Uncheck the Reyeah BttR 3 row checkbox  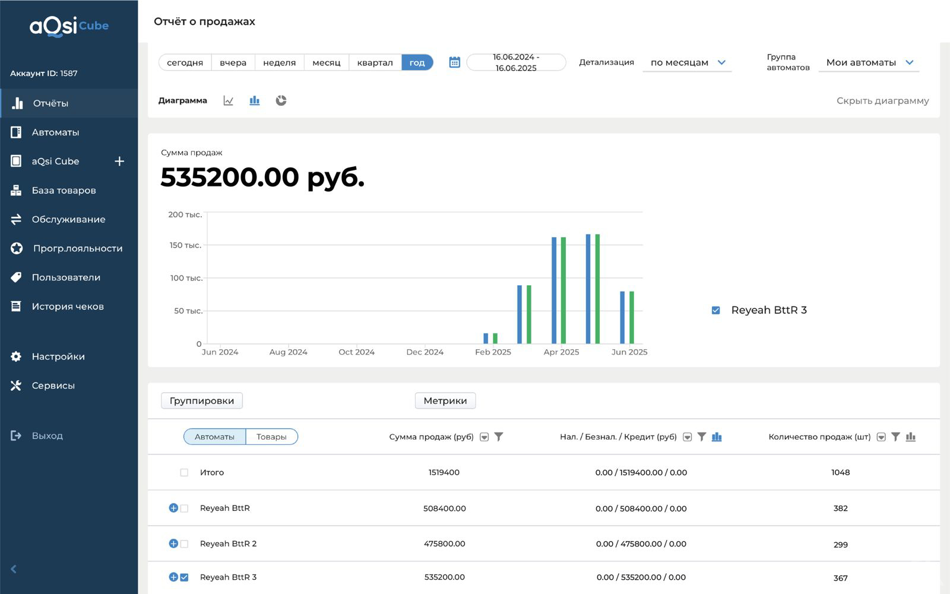click(184, 577)
